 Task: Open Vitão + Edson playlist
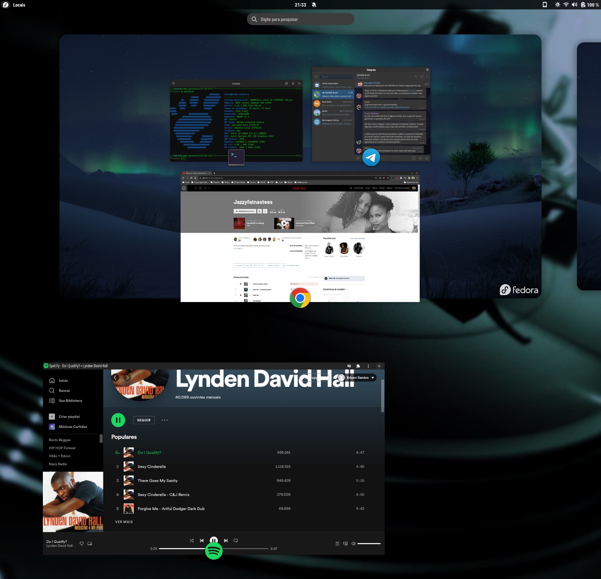(x=60, y=456)
